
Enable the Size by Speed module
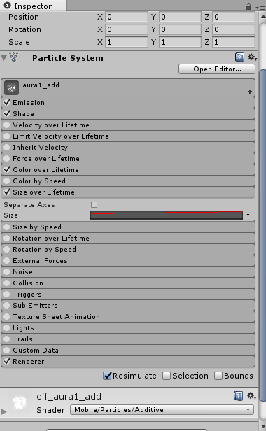(x=7, y=227)
